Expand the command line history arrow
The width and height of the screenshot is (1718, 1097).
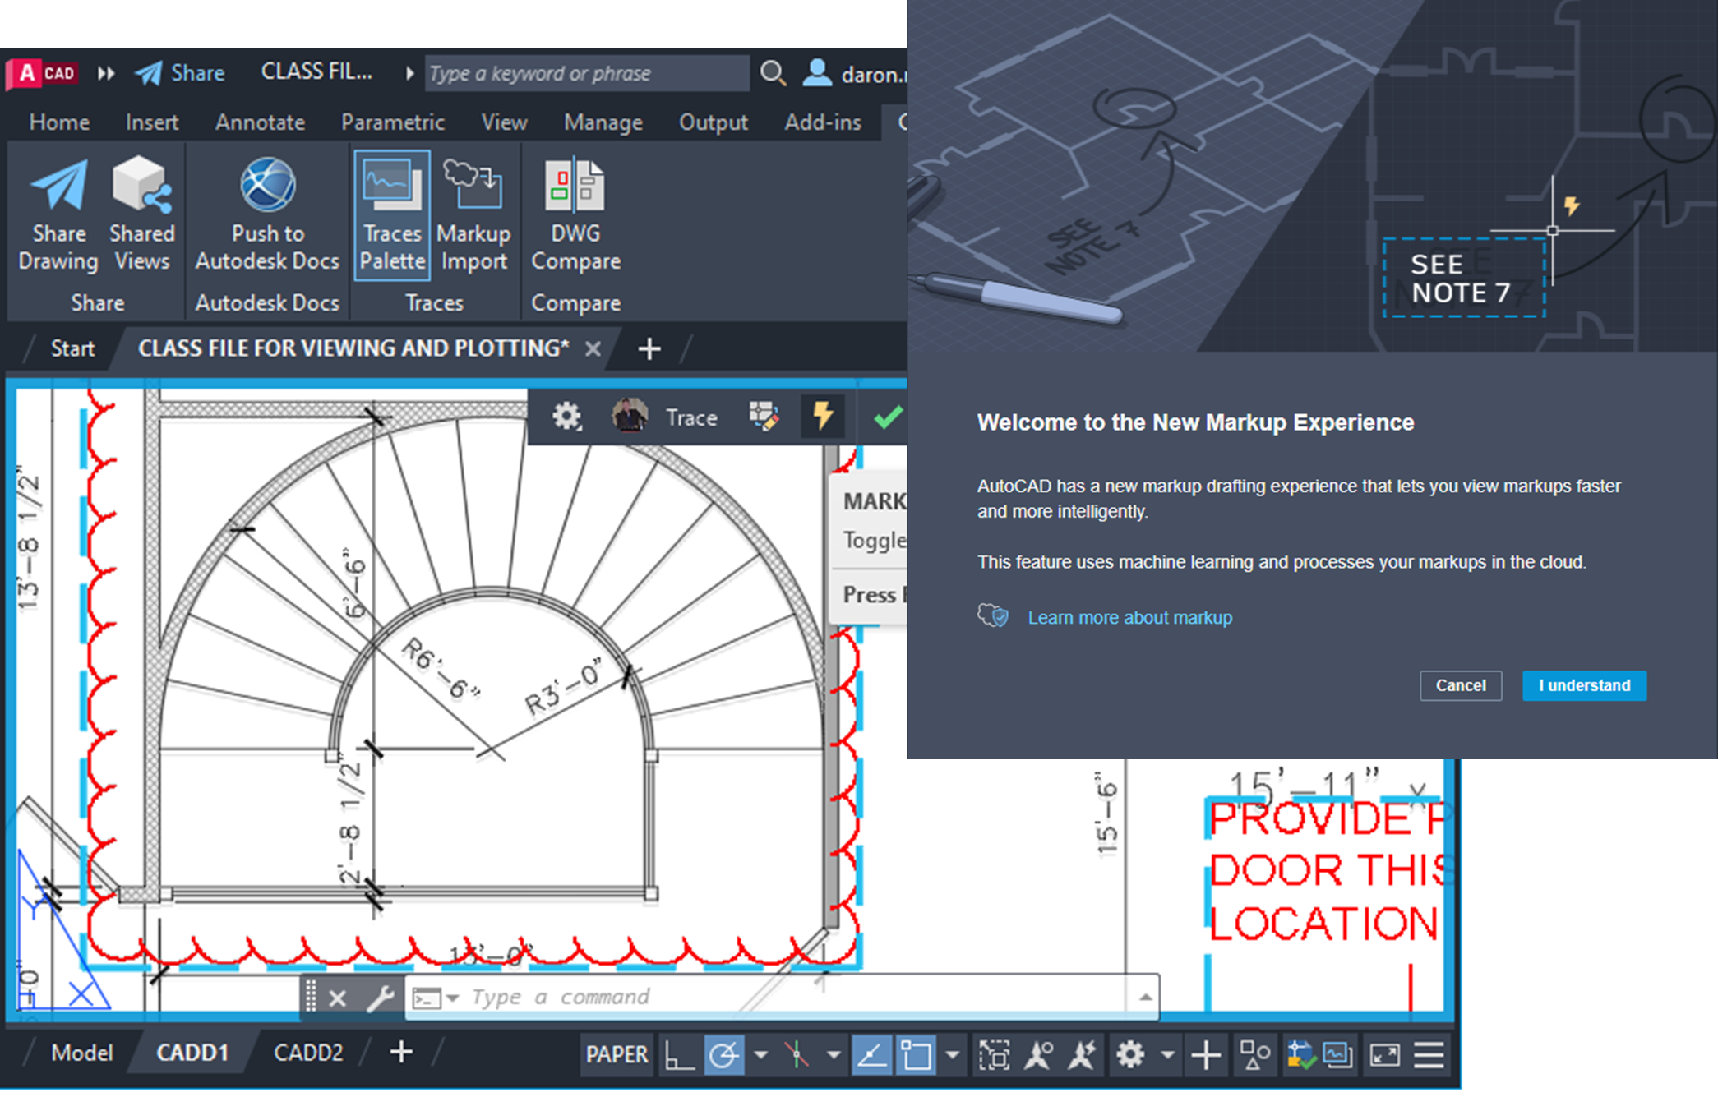[1144, 998]
